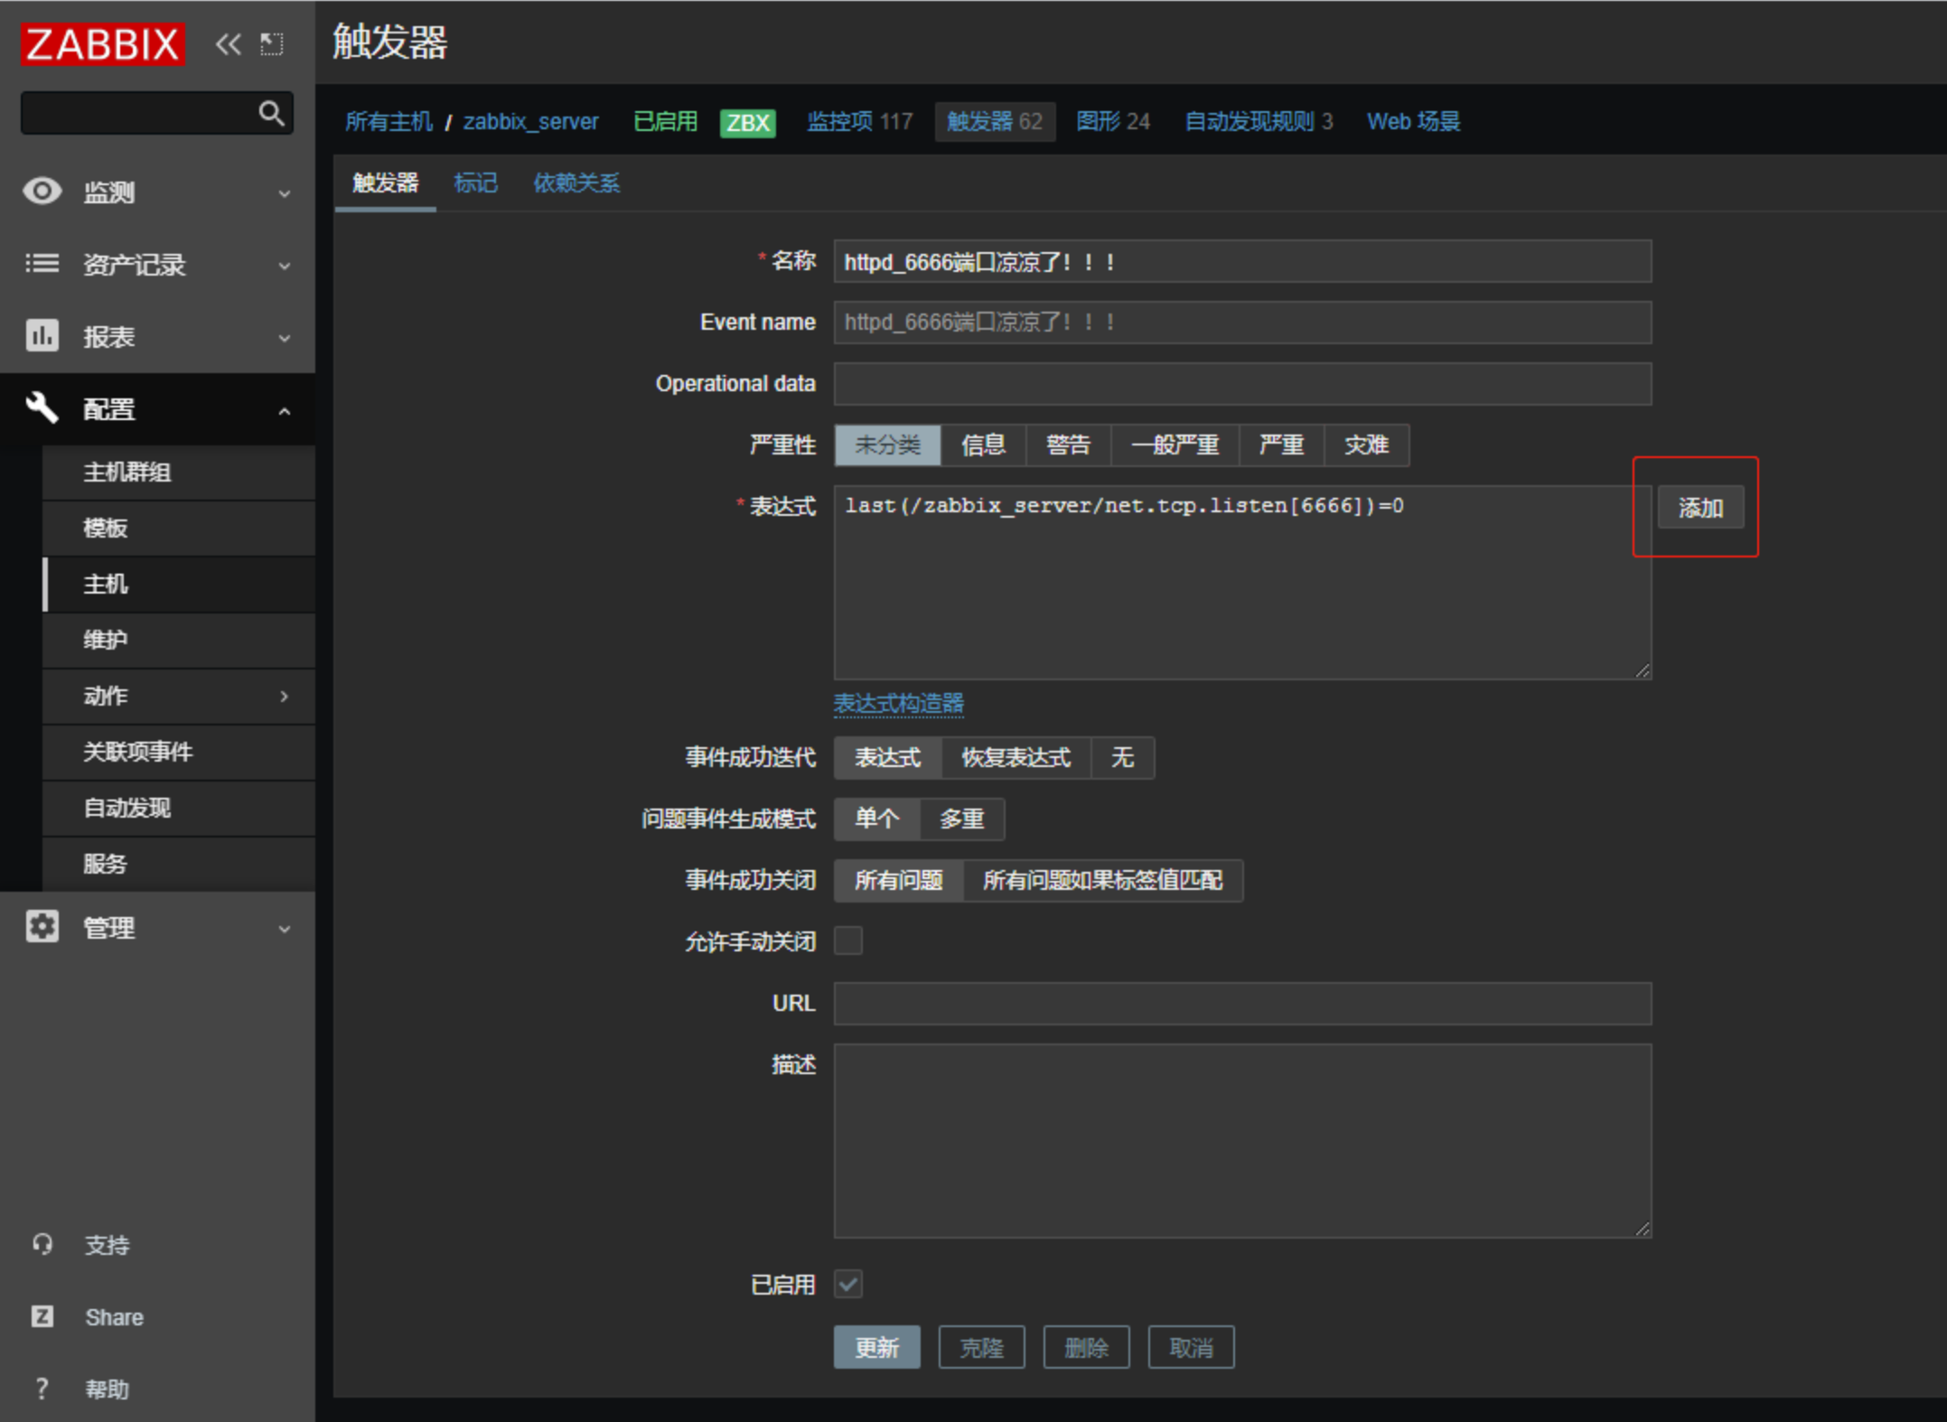Click the headset icon for 支持
Viewport: 1947px width, 1422px height.
click(42, 1244)
